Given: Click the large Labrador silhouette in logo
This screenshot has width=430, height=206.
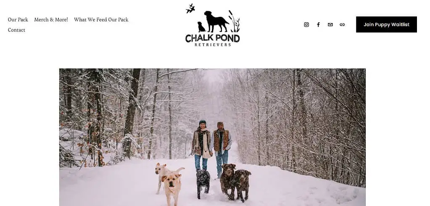Looking at the screenshot, I should 216,22.
